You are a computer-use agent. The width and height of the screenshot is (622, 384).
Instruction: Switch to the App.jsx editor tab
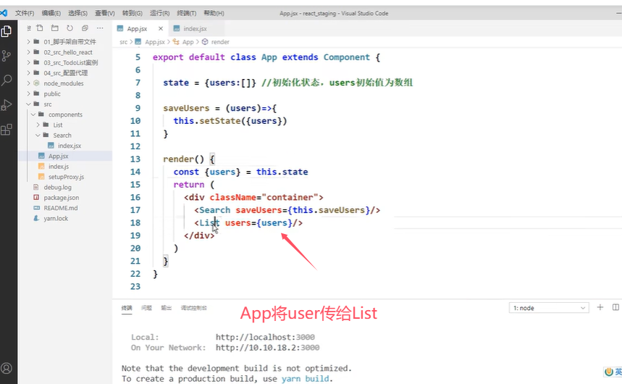click(137, 28)
